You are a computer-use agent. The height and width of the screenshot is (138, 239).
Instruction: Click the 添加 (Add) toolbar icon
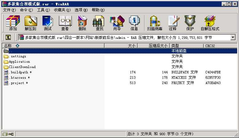[x=13, y=23]
